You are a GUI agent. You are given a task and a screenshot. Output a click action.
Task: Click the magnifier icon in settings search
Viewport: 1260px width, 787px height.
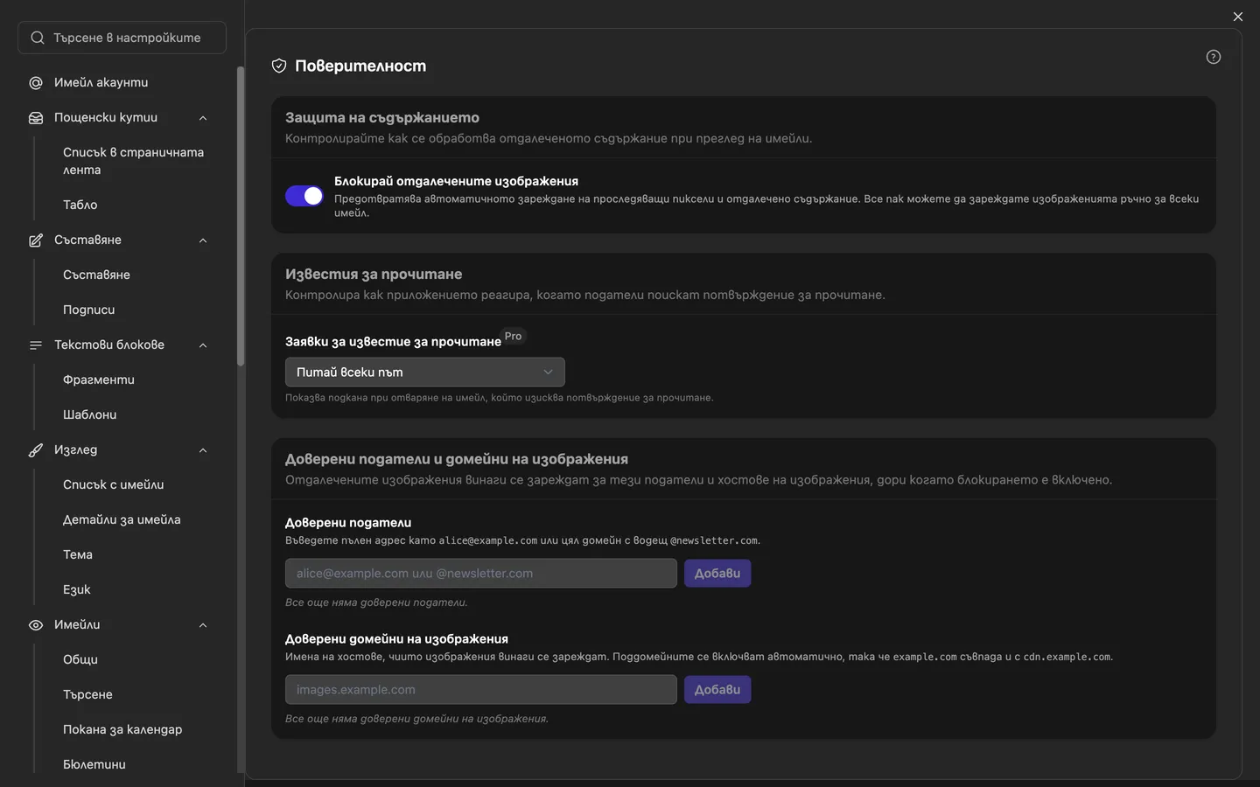click(x=38, y=38)
